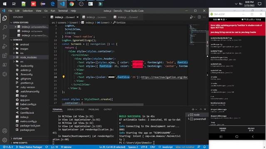Viewport: 266px width, 149px height.
Task: Open the editor More Actions ellipsis
Action: click(204, 17)
